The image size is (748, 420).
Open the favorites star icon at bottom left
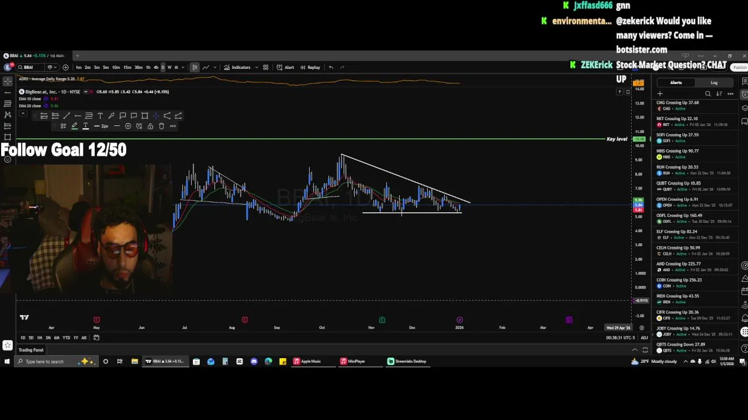[8, 345]
